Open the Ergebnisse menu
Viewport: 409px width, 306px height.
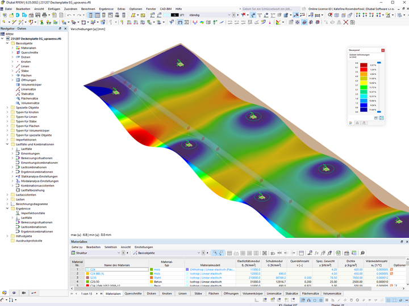106,9
